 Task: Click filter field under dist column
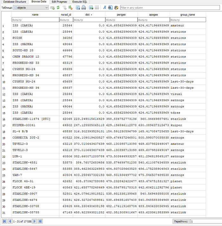[89, 20]
